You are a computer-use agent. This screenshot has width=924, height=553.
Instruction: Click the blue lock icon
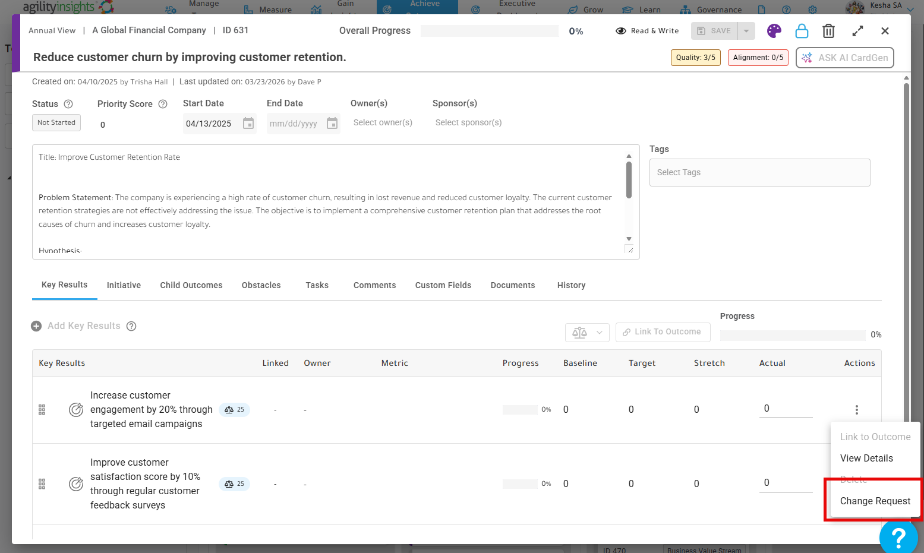point(802,31)
